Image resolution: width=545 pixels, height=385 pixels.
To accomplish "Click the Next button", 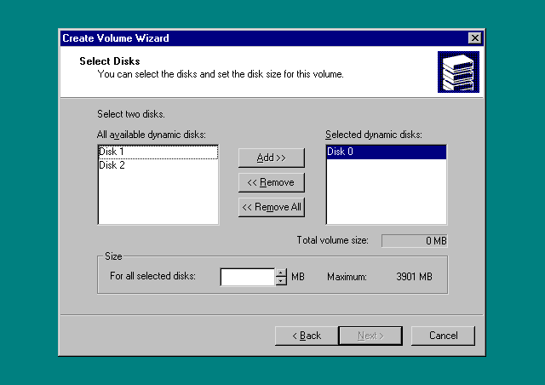I will pos(370,336).
